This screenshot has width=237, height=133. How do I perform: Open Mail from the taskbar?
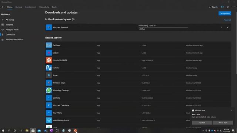[x=39, y=130]
